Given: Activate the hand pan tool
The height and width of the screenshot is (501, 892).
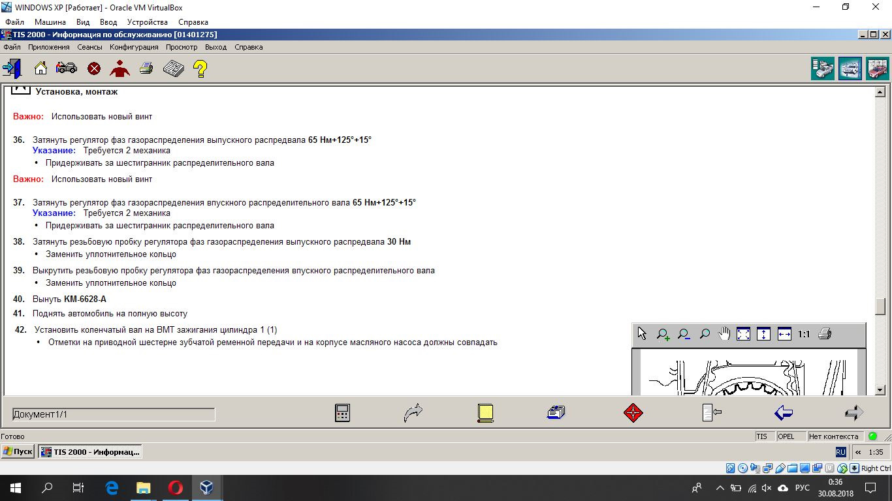Looking at the screenshot, I should 724,334.
